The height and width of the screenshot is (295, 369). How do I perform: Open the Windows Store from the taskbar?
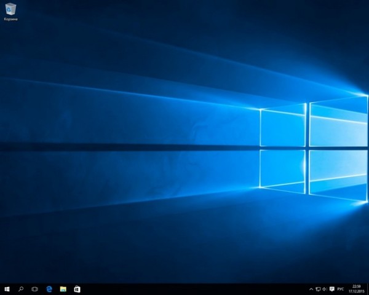pyautogui.click(x=77, y=289)
